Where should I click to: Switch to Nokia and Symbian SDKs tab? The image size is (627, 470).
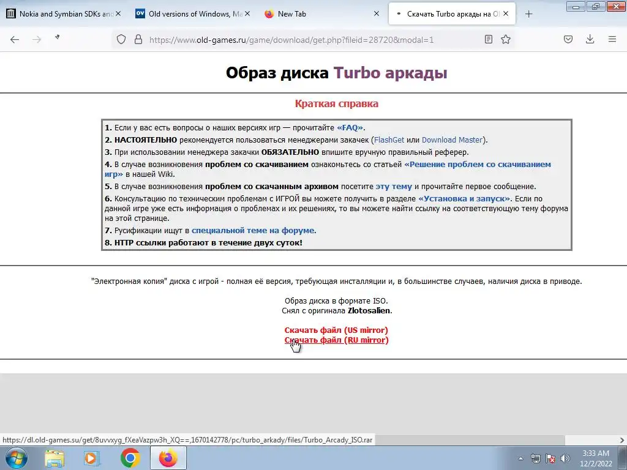coord(64,14)
